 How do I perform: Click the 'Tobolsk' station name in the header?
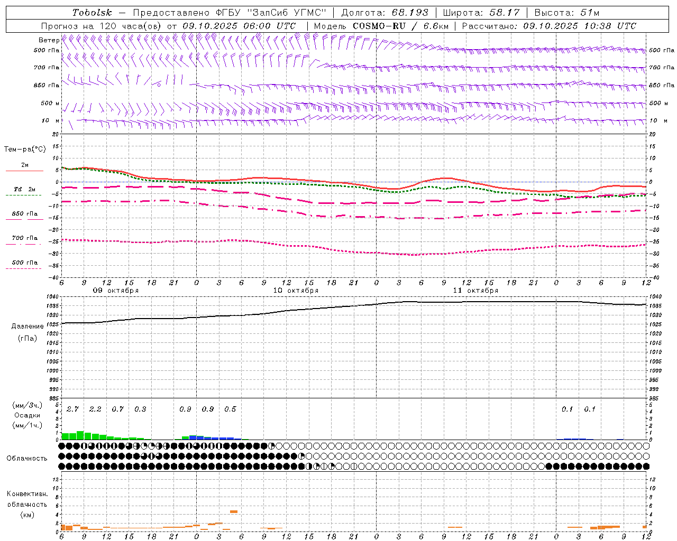[92, 13]
